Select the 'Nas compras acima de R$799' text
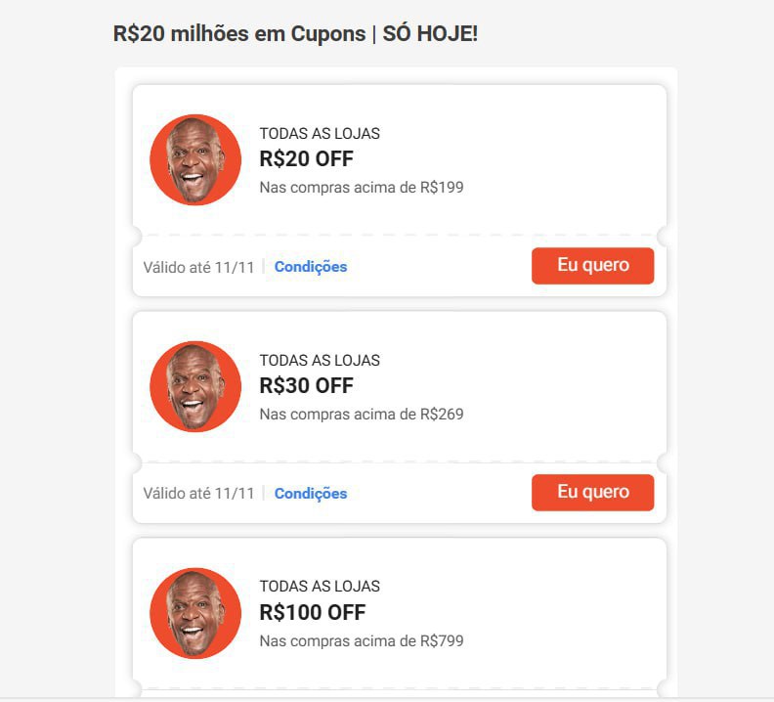774x702 pixels. point(362,641)
